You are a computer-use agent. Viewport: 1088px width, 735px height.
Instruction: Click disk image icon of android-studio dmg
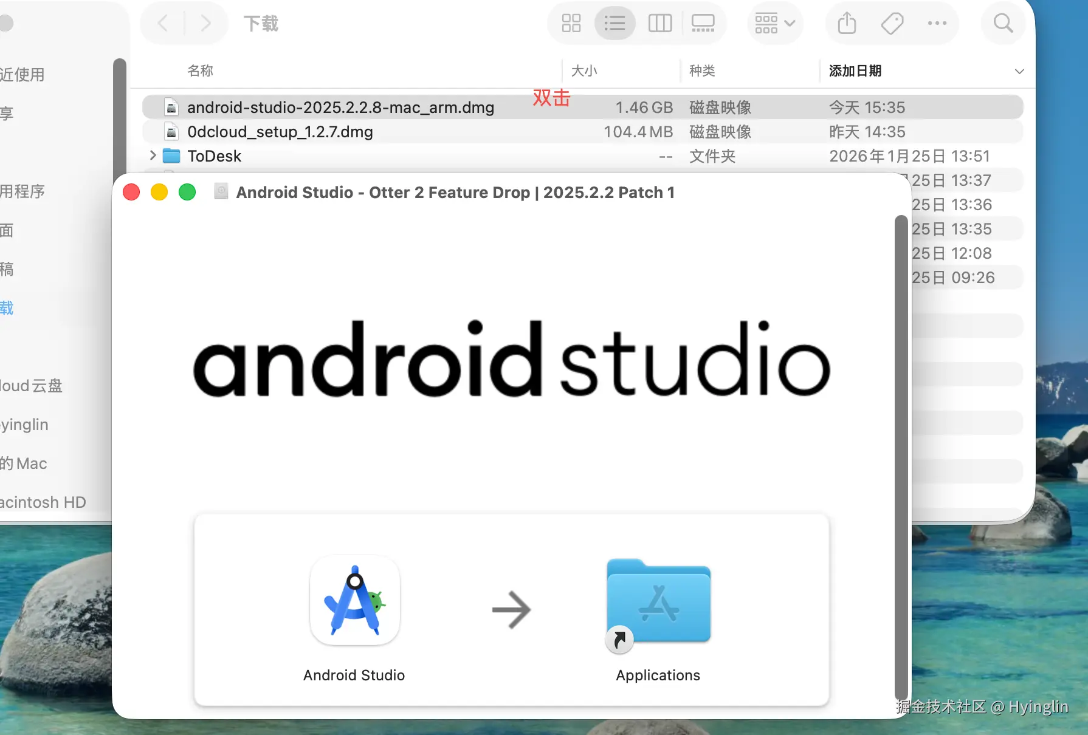tap(172, 108)
